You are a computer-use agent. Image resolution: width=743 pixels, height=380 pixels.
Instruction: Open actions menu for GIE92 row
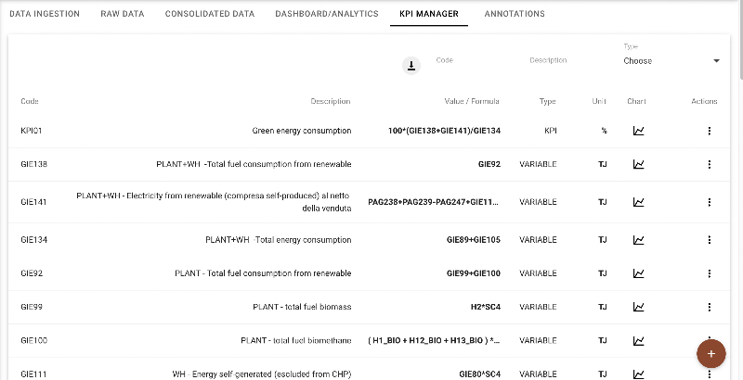(709, 273)
